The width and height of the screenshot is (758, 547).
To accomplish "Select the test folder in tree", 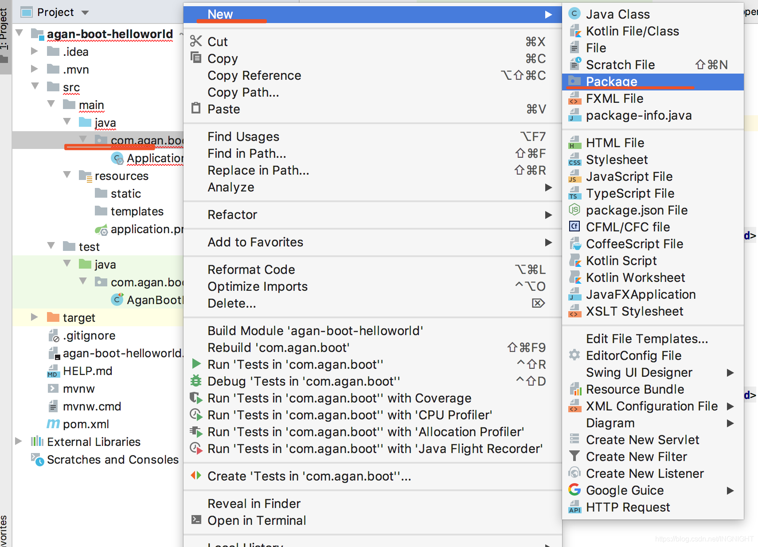I will click(89, 247).
